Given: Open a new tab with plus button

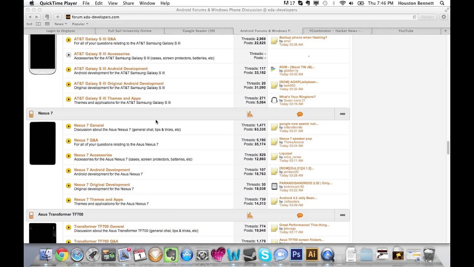Looking at the screenshot, I should [445, 31].
